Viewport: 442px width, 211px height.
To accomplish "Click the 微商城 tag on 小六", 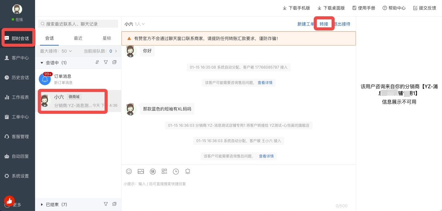I will (74, 97).
